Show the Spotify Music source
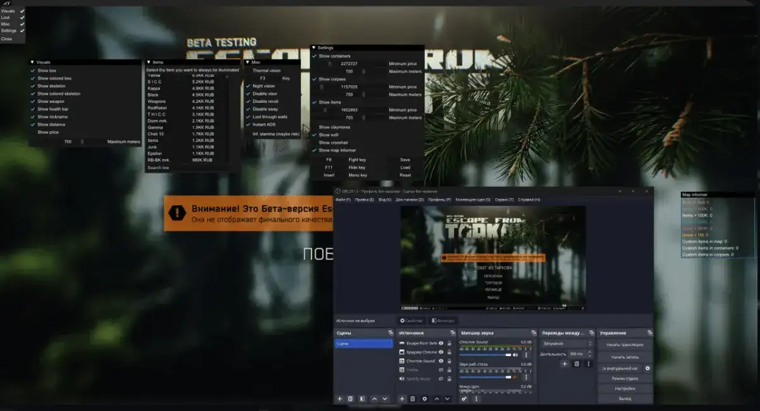760x411 pixels. [x=441, y=379]
